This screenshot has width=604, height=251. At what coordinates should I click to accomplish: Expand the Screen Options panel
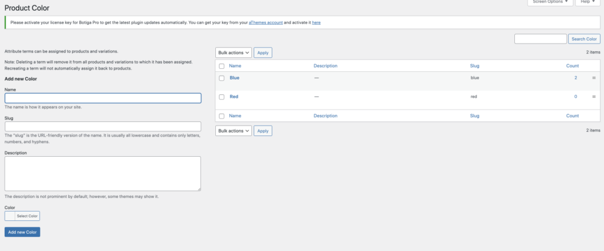(550, 2)
